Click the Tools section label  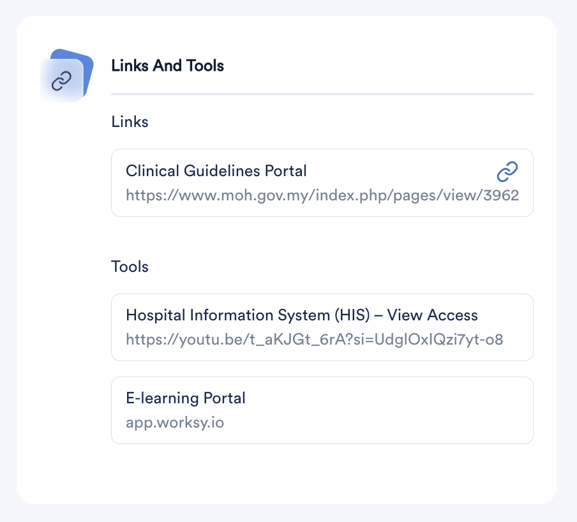click(130, 267)
